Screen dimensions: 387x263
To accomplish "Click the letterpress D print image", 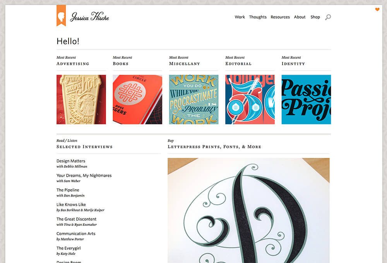I will (x=248, y=210).
